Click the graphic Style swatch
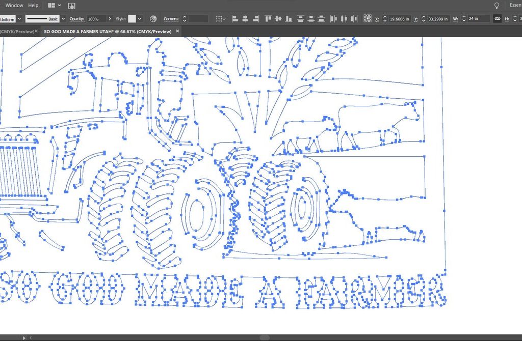 pyautogui.click(x=132, y=19)
